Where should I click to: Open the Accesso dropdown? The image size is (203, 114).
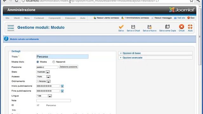(x=43, y=77)
